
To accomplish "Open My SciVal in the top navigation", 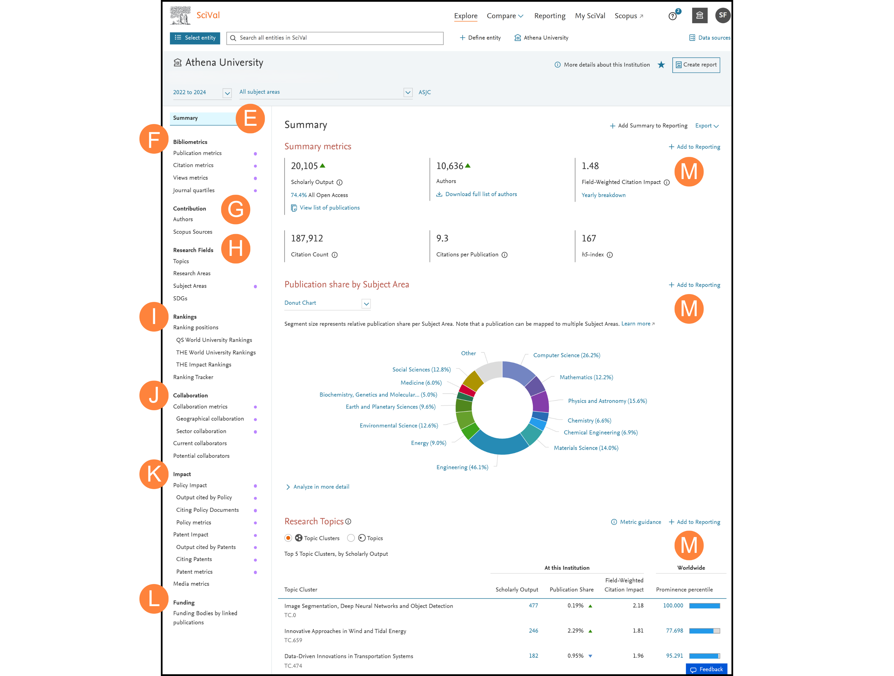I will tap(590, 16).
